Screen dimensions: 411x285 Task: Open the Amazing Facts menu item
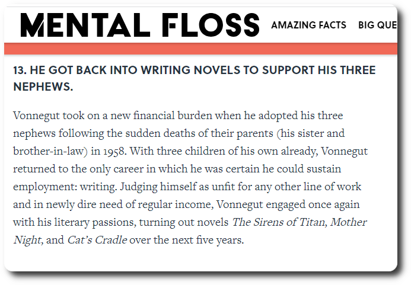click(308, 25)
